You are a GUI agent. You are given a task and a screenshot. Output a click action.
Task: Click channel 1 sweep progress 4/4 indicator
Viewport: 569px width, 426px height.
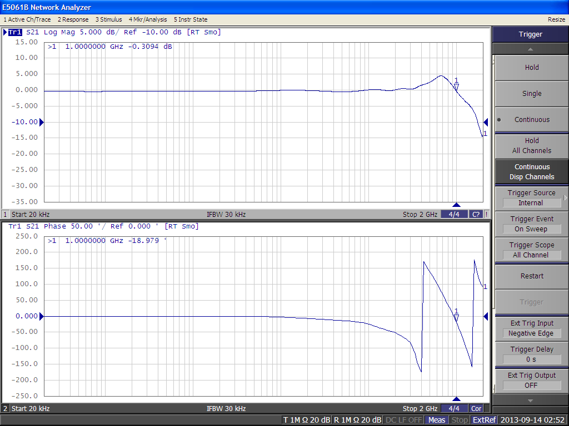pyautogui.click(x=454, y=215)
